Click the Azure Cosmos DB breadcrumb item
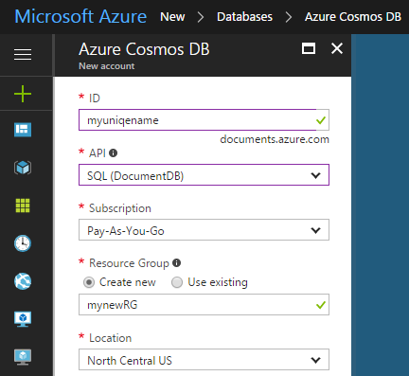 pyautogui.click(x=353, y=17)
